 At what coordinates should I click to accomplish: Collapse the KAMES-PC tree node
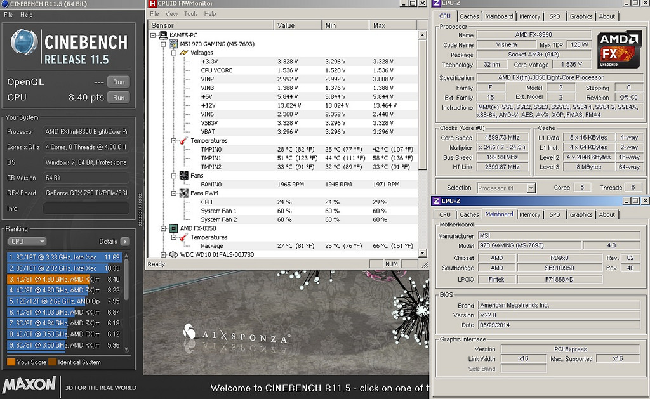(x=153, y=36)
